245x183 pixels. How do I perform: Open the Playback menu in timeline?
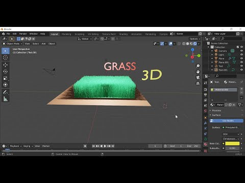(15, 146)
